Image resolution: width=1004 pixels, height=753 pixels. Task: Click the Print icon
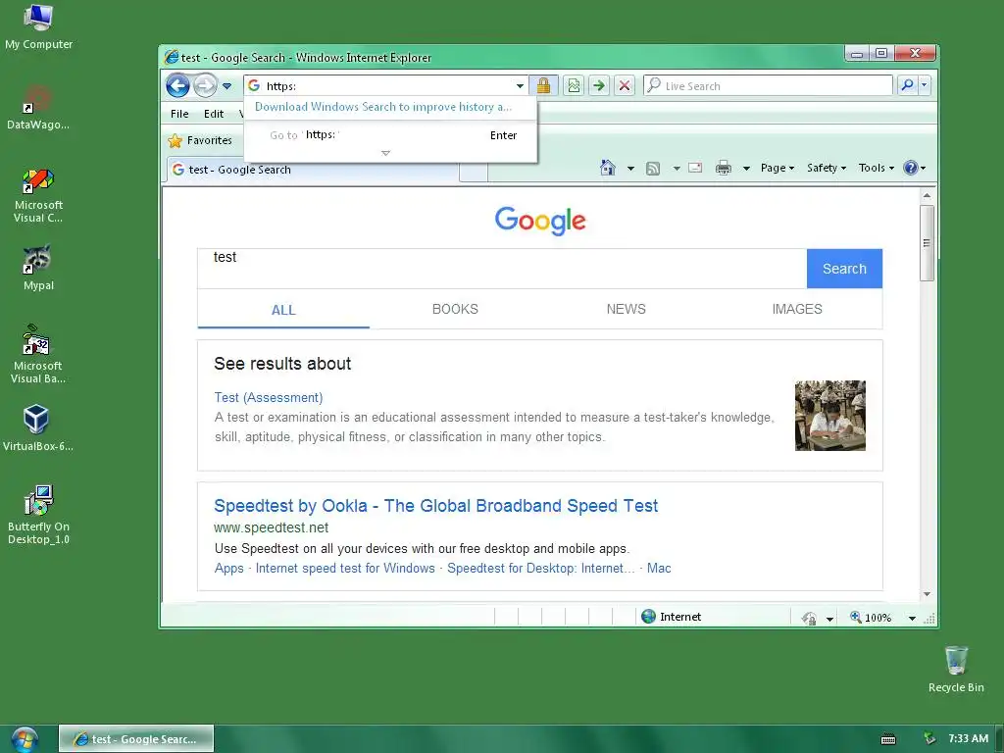pos(724,168)
